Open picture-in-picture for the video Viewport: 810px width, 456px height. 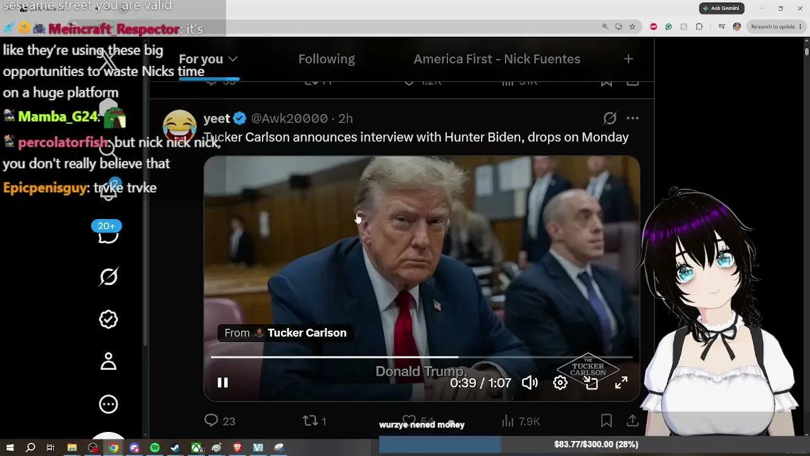point(591,383)
